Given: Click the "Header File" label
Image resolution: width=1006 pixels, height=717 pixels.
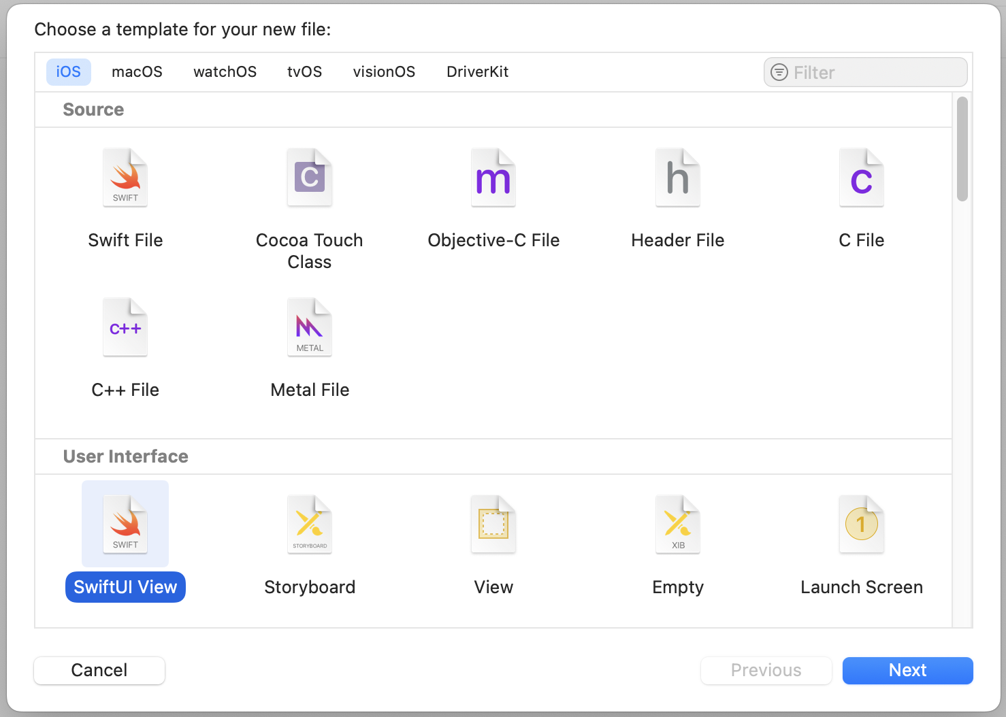Looking at the screenshot, I should 678,240.
